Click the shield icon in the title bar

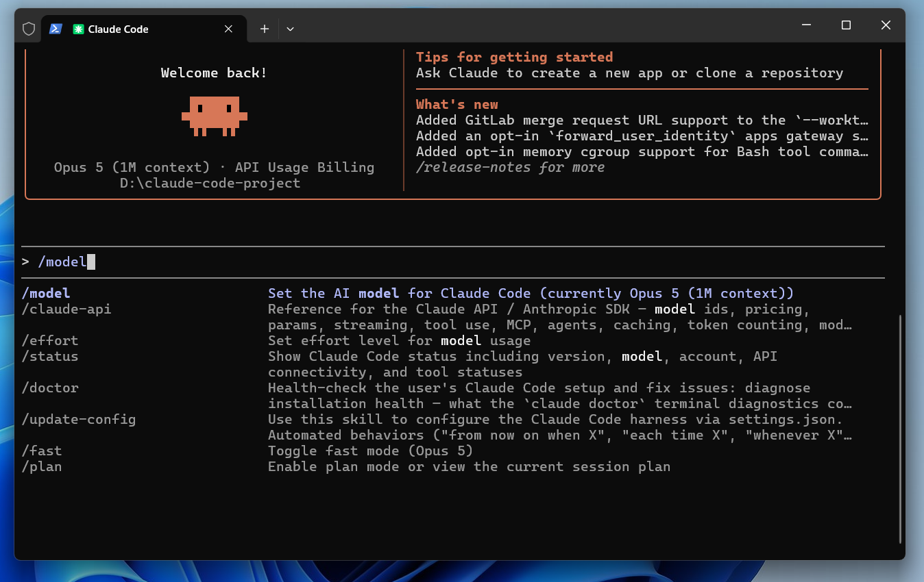(29, 29)
